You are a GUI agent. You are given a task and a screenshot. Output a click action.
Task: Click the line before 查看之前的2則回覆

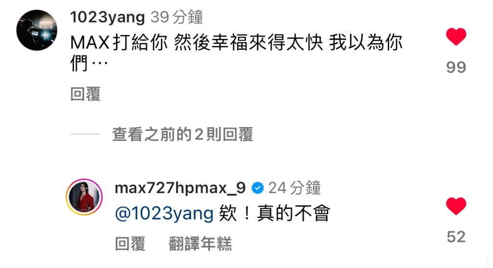pos(85,134)
